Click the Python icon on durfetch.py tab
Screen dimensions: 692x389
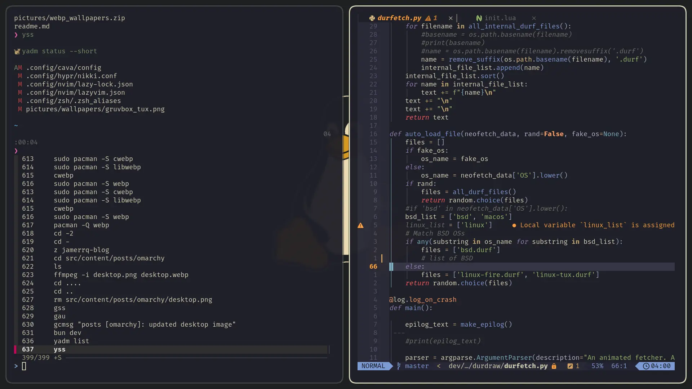point(372,18)
